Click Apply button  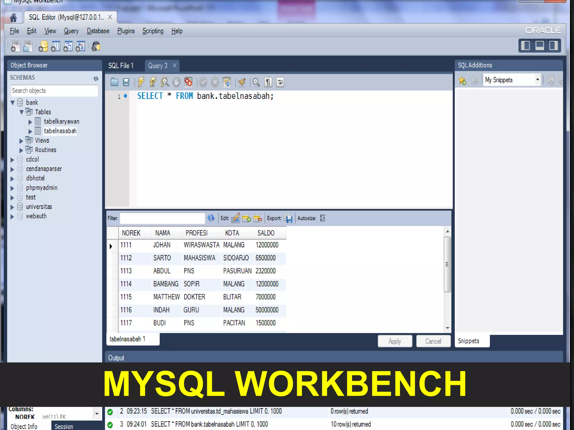click(x=395, y=341)
